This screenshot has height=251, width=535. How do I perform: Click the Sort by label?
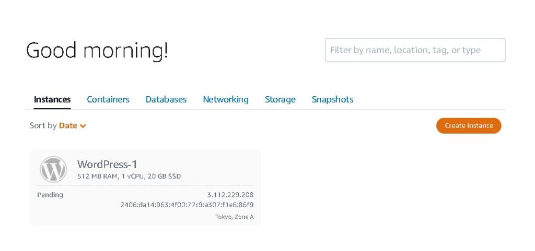(x=43, y=126)
